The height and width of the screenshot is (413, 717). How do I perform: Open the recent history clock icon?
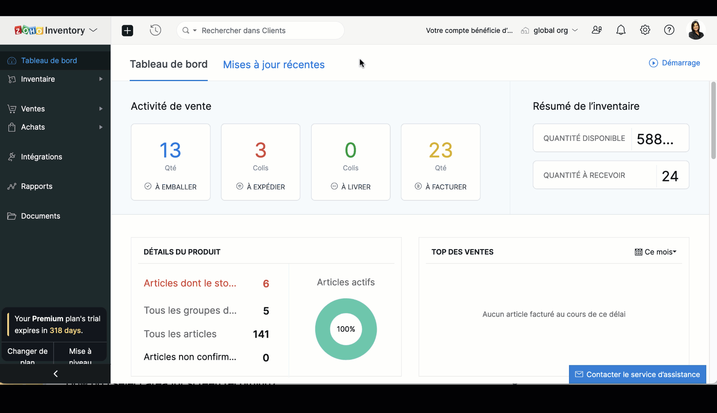click(x=155, y=30)
